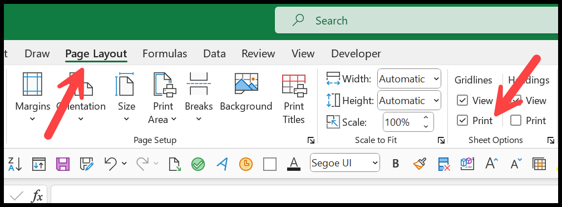Screen dimensions: 562x207
Task: Click the sort Z to A icon
Action: (14, 164)
